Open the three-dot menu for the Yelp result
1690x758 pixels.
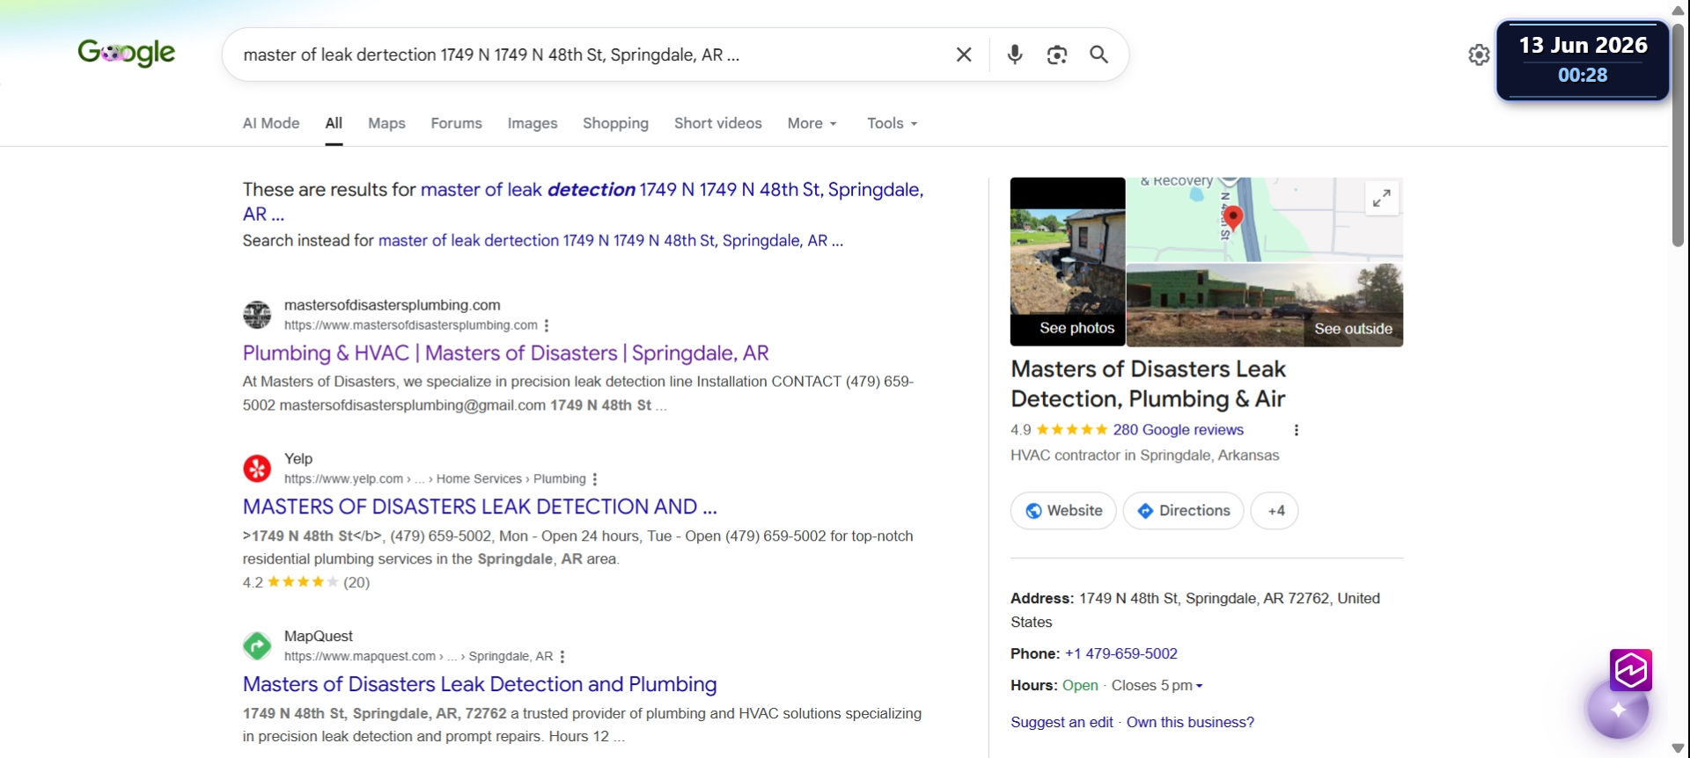pyautogui.click(x=595, y=479)
